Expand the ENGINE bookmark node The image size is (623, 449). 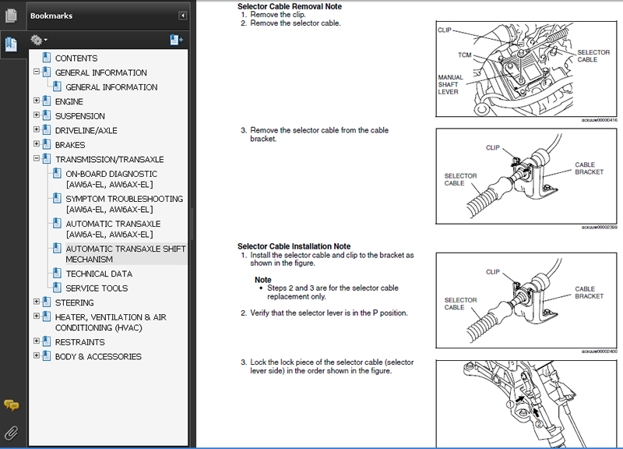(37, 101)
